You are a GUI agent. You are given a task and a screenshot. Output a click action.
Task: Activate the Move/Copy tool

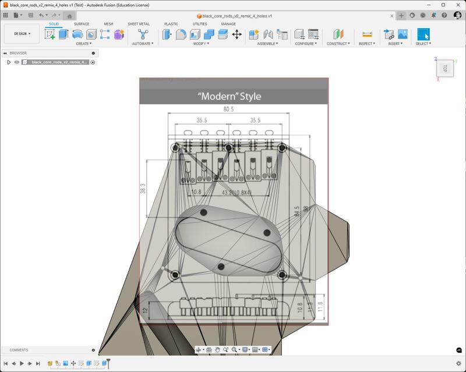pos(236,34)
